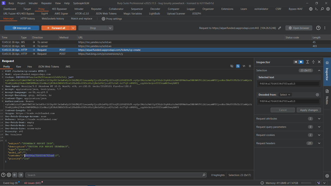Toggle Intercept on button
Screen dimensions: 331x186
[22, 28]
